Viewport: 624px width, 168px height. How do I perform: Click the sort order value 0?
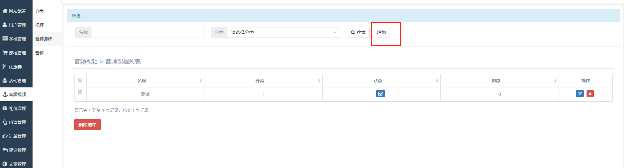point(500,94)
